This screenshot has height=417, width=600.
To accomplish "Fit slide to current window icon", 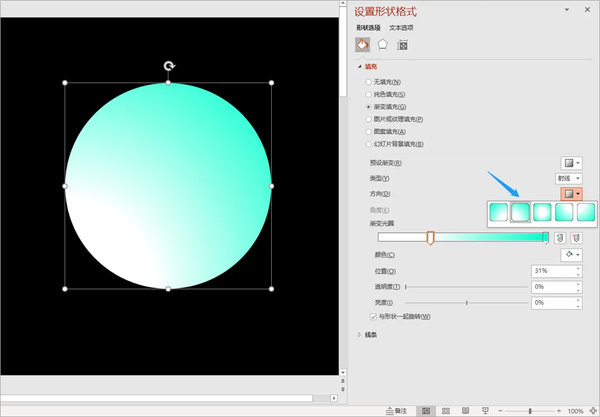I will tap(593, 411).
